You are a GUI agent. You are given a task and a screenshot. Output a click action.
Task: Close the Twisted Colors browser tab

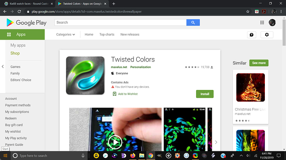(105, 4)
